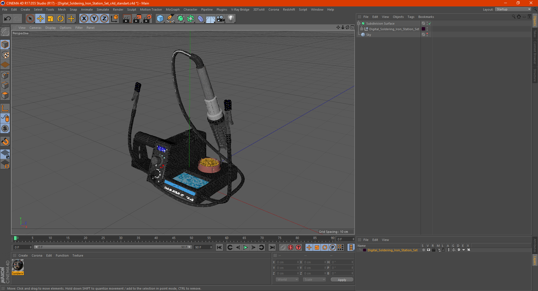
Task: Select Polygons mode in left palette
Action: [5, 95]
